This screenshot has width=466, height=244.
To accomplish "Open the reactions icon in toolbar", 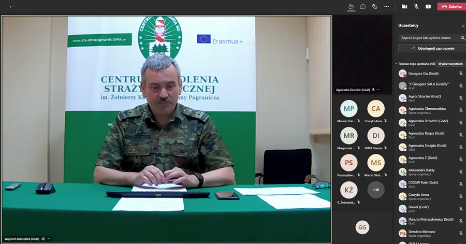I will tap(374, 7).
